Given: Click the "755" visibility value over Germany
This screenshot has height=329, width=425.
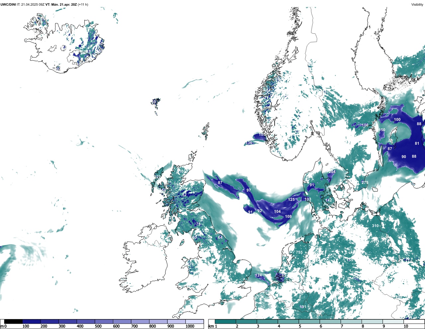Looking at the screenshot, I should (299, 252).
